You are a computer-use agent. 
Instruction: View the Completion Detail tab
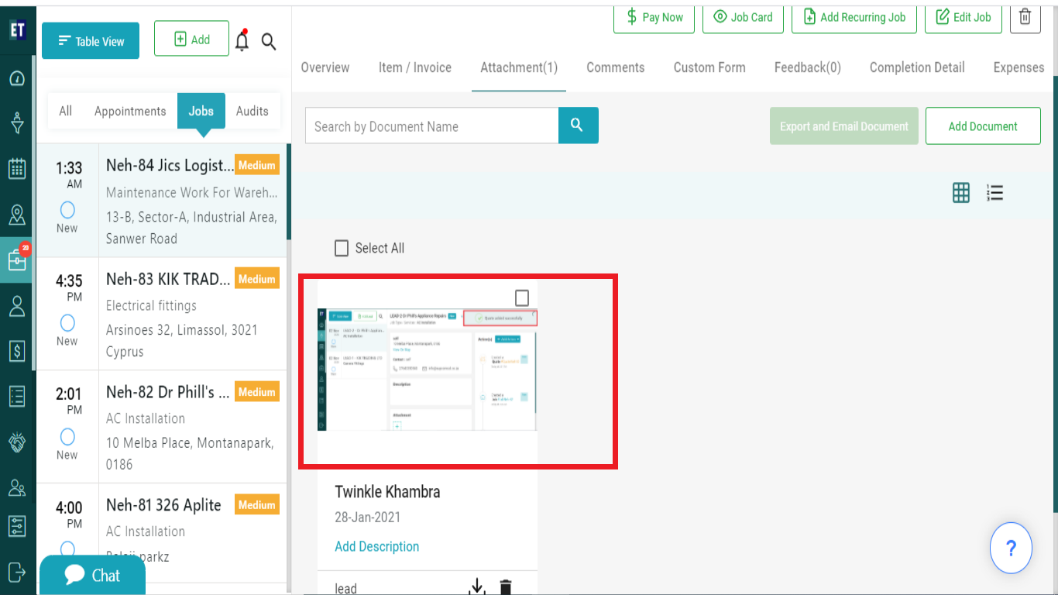[917, 67]
